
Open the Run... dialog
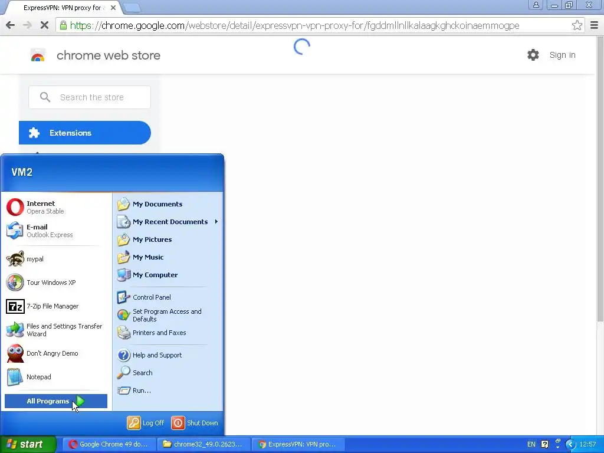click(x=168, y=390)
